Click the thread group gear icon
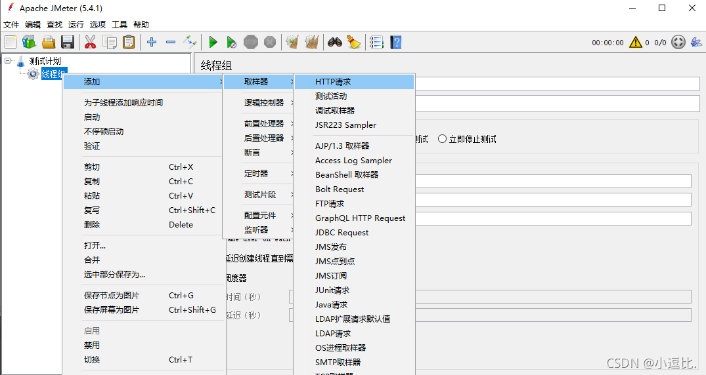The height and width of the screenshot is (375, 706). (33, 73)
